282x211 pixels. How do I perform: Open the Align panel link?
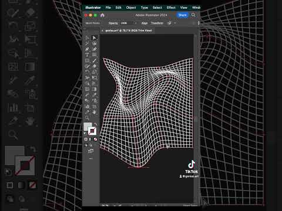[145, 23]
